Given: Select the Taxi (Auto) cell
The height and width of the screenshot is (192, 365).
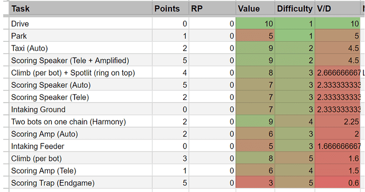Looking at the screenshot, I should 81,48.
